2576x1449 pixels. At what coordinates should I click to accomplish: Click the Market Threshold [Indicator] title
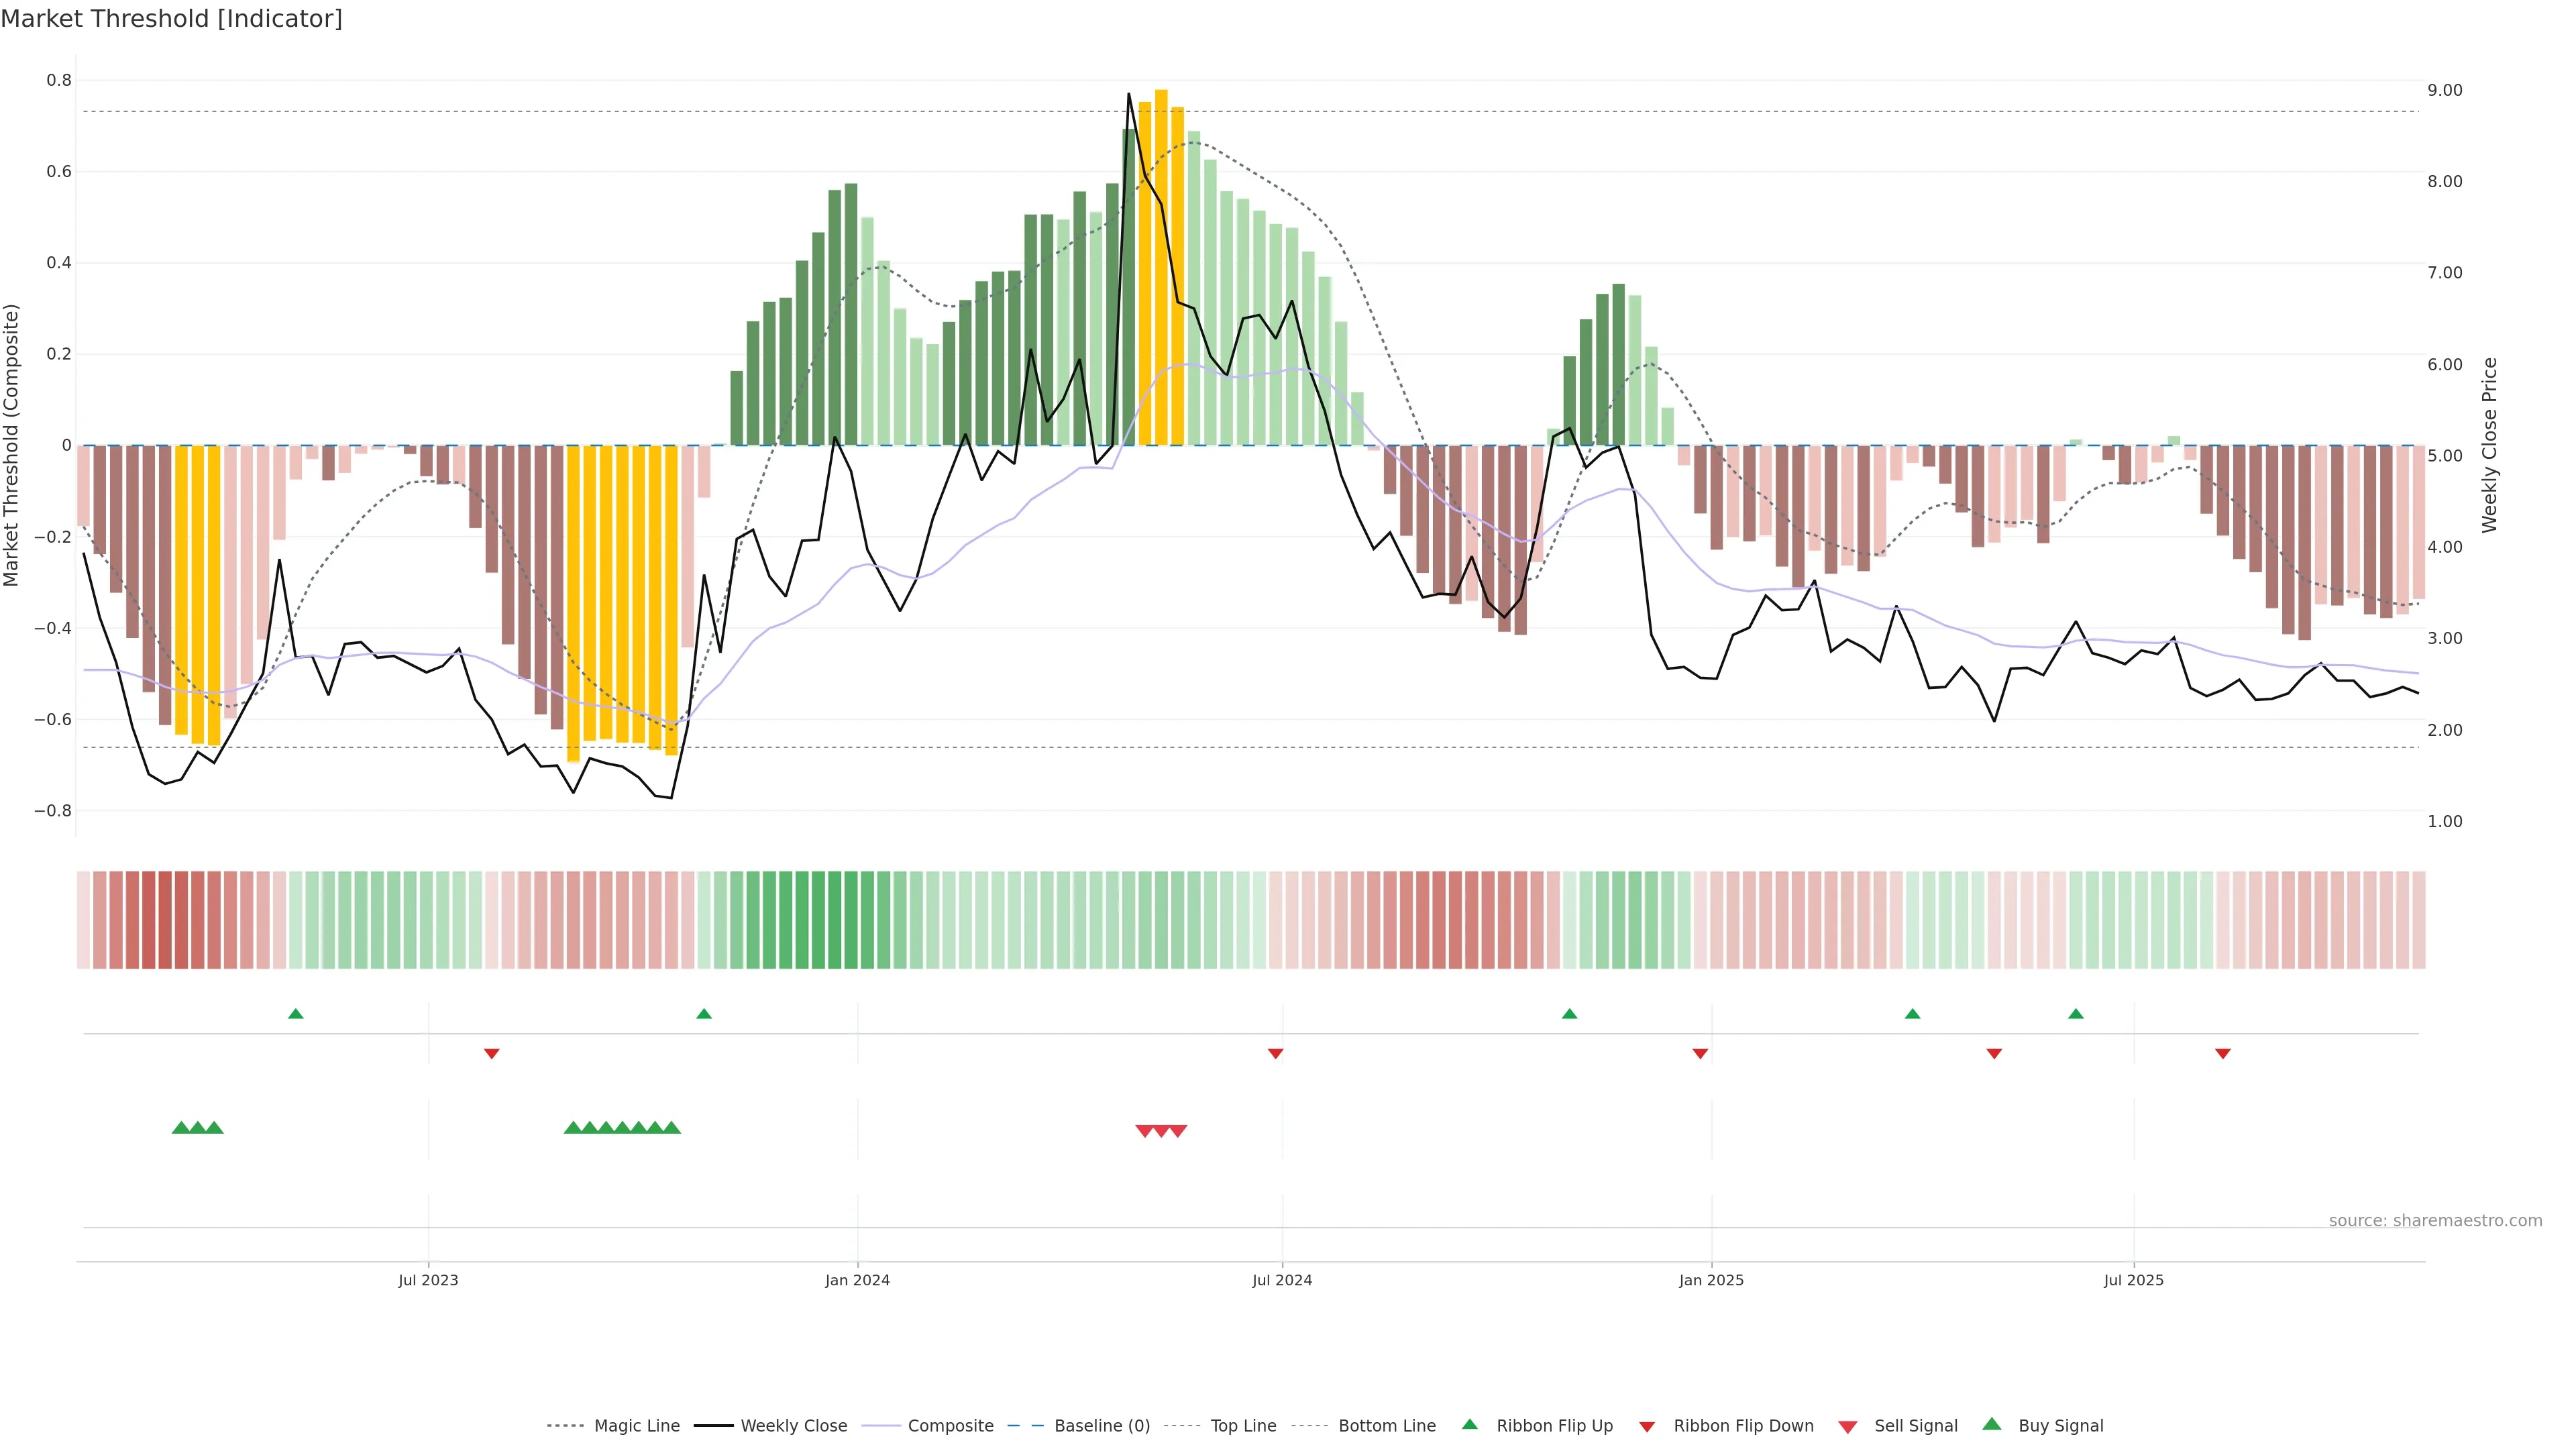(171, 19)
